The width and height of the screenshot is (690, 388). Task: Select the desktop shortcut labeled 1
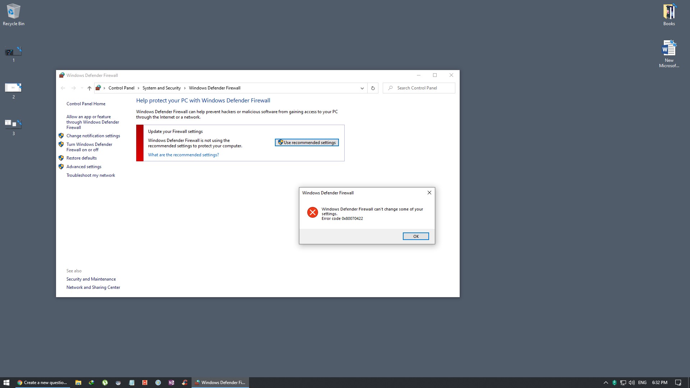click(14, 54)
